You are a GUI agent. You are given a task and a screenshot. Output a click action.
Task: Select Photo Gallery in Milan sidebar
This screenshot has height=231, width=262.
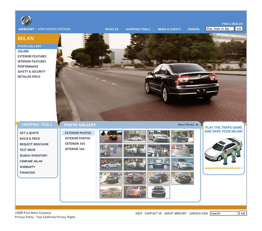pyautogui.click(x=37, y=46)
